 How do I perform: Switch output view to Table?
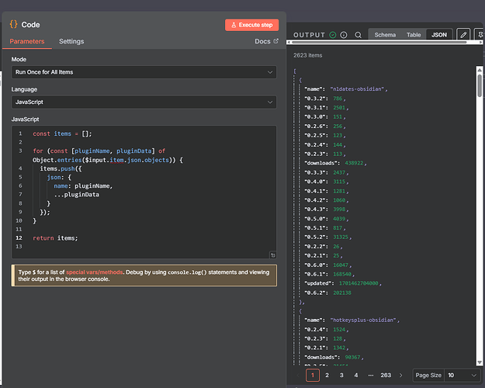pyautogui.click(x=414, y=35)
